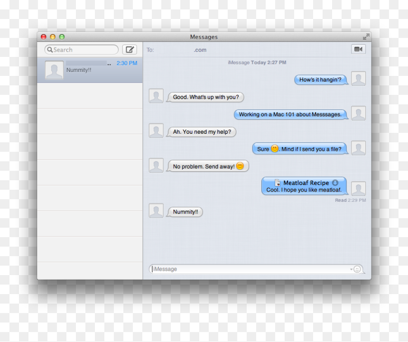Click smiley emoji in 'Sure' message

point(275,148)
